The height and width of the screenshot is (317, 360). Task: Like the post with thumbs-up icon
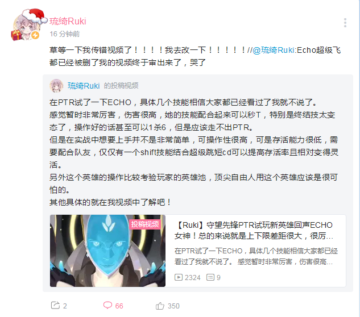[x=160, y=306]
